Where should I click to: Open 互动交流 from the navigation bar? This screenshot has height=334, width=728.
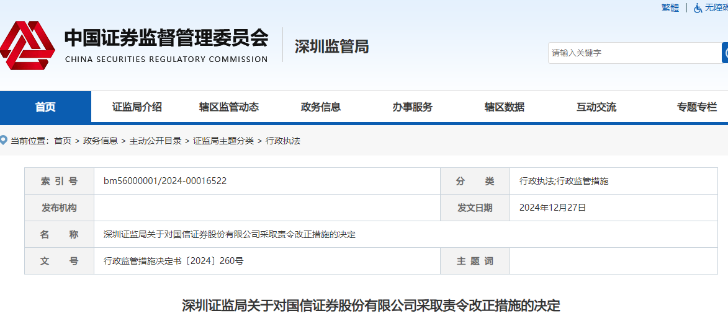point(596,107)
